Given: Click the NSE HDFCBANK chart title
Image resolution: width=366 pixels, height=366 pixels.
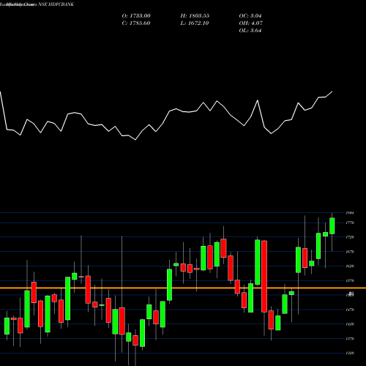Looking at the screenshot, I should click(x=56, y=4).
